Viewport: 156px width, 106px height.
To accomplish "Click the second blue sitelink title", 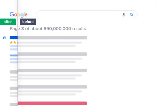I will (14, 56).
